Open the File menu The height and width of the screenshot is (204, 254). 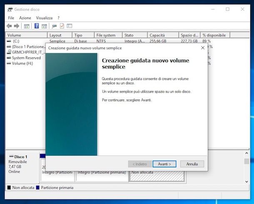click(x=11, y=18)
